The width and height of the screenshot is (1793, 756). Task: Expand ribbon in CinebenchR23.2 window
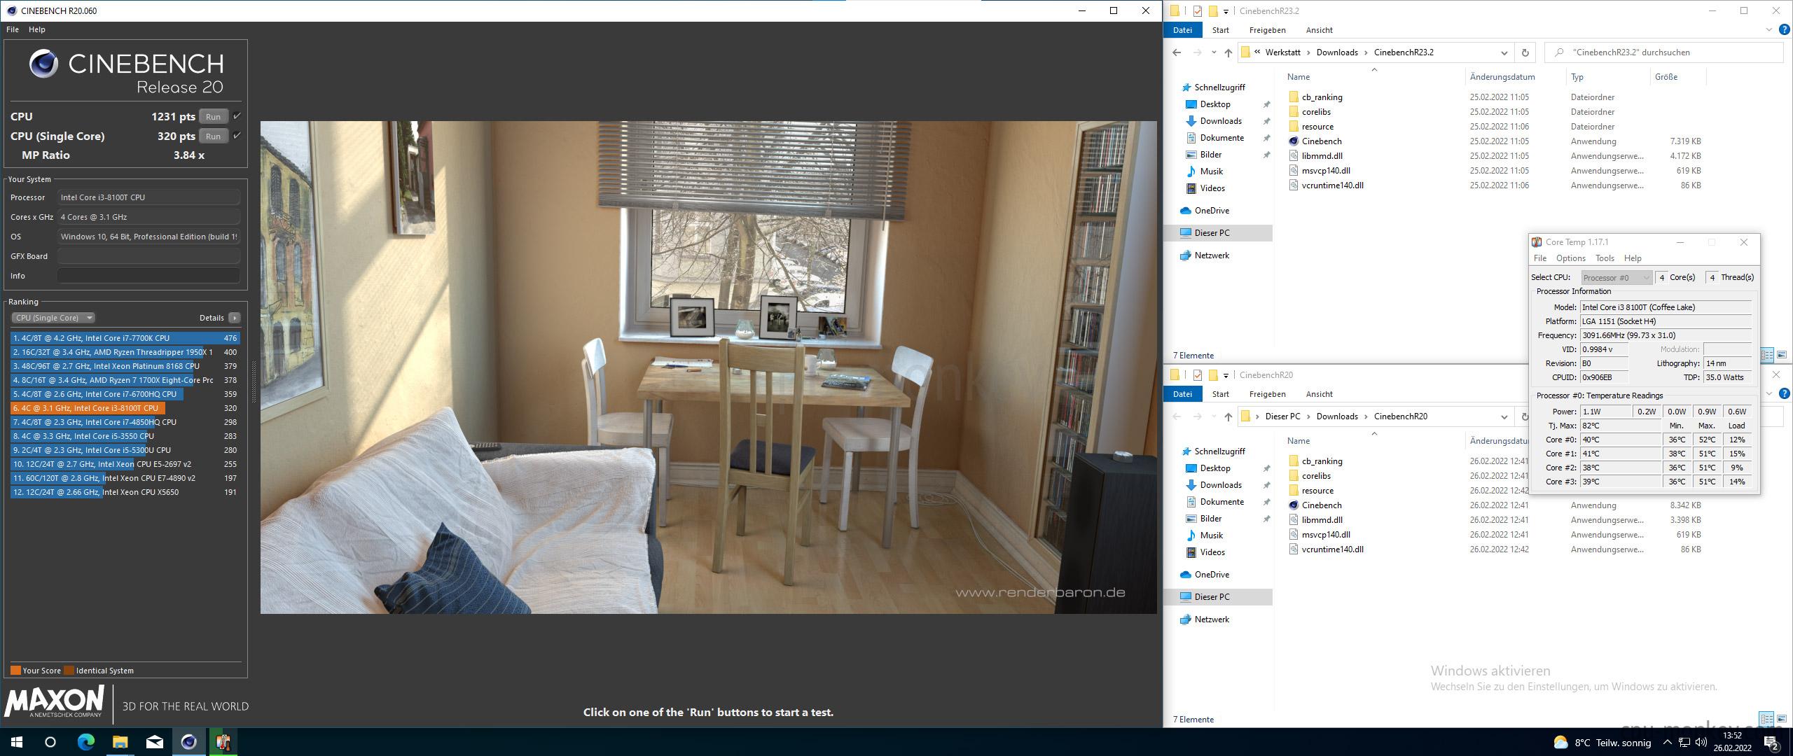[x=1768, y=30]
